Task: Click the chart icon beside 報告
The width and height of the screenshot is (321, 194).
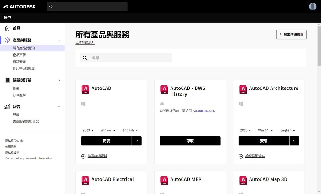Action: pos(7,107)
